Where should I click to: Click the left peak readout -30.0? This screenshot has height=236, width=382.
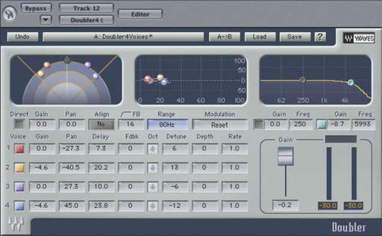[x=328, y=206]
